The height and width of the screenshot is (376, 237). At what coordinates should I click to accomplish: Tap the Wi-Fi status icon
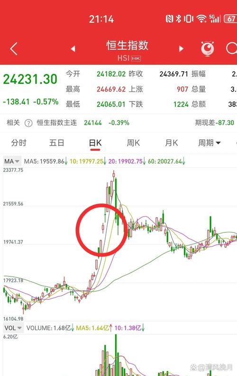[201, 18]
